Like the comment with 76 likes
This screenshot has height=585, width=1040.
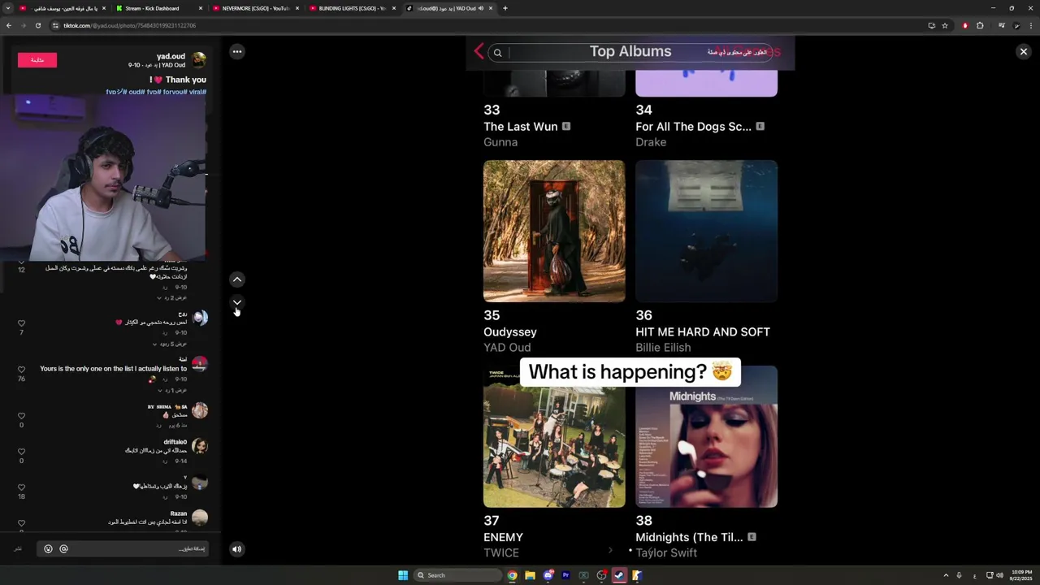(x=21, y=370)
